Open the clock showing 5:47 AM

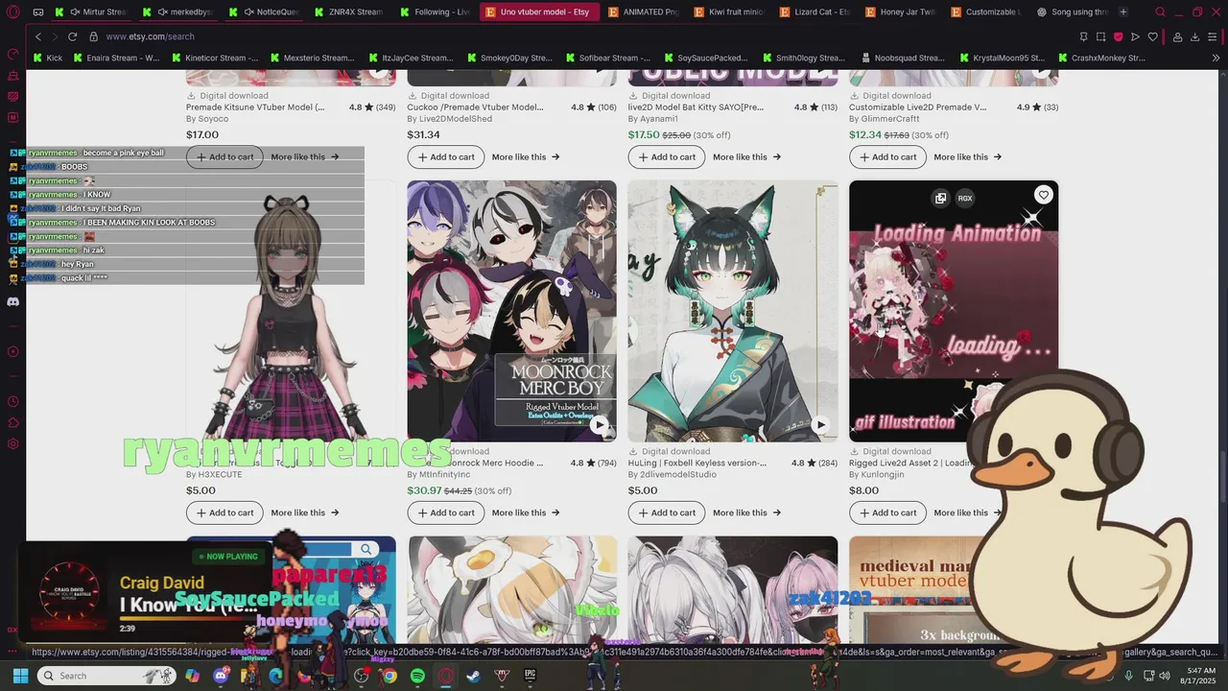(x=1200, y=676)
